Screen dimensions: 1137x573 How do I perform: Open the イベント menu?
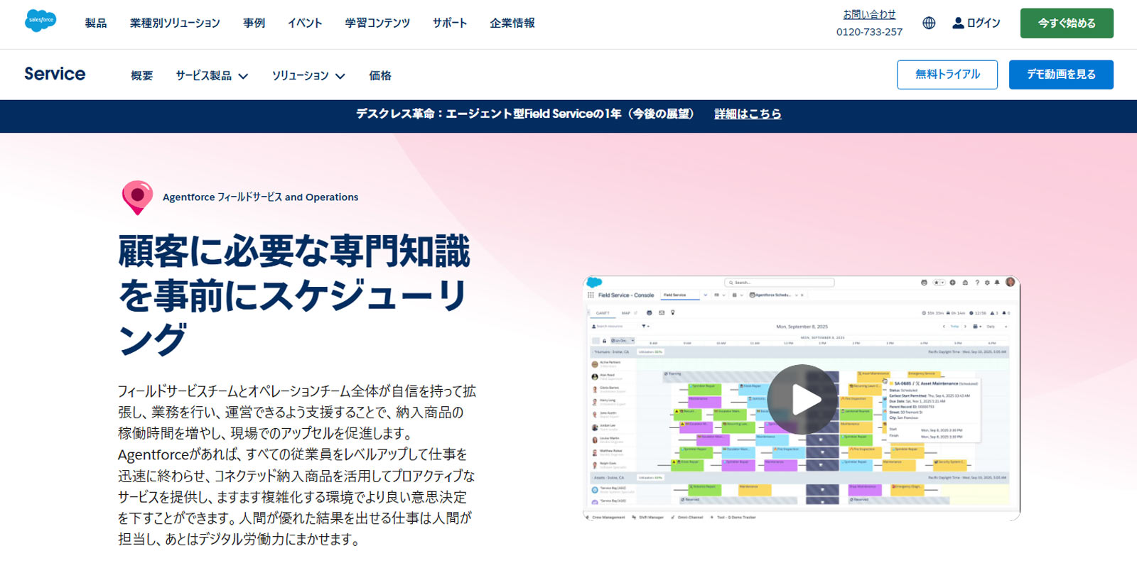click(305, 23)
